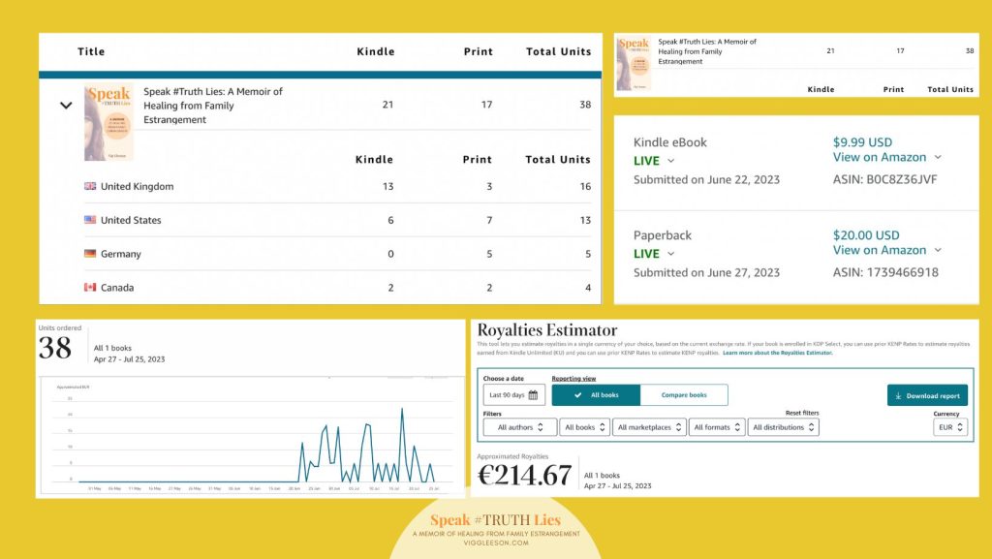Click the €214.67 approximated royalties value

(x=524, y=476)
